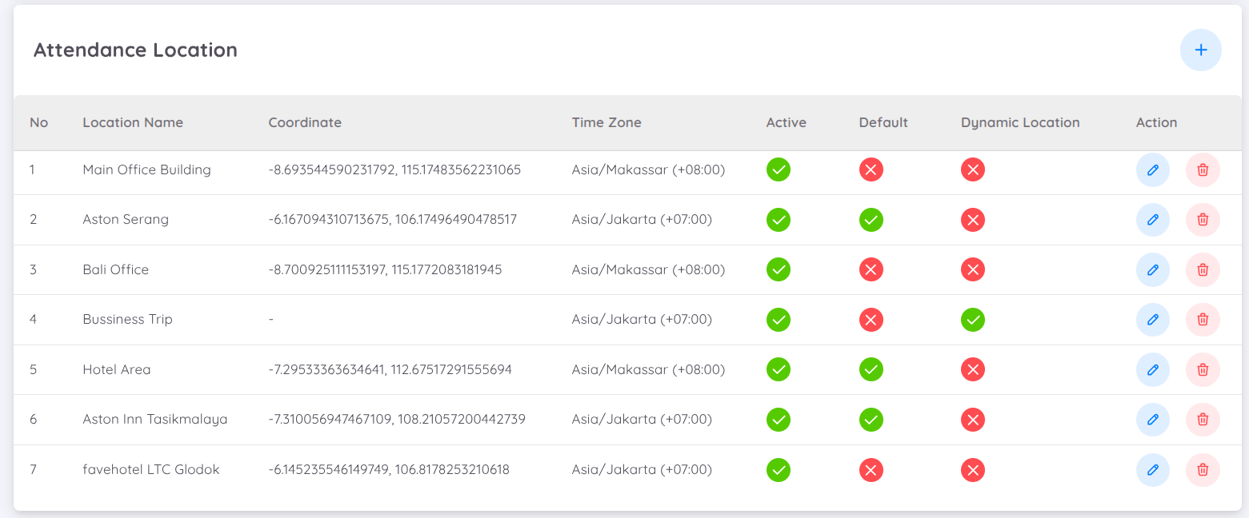
Task: Edit the favehotel LTC Glodok location
Action: (1152, 469)
